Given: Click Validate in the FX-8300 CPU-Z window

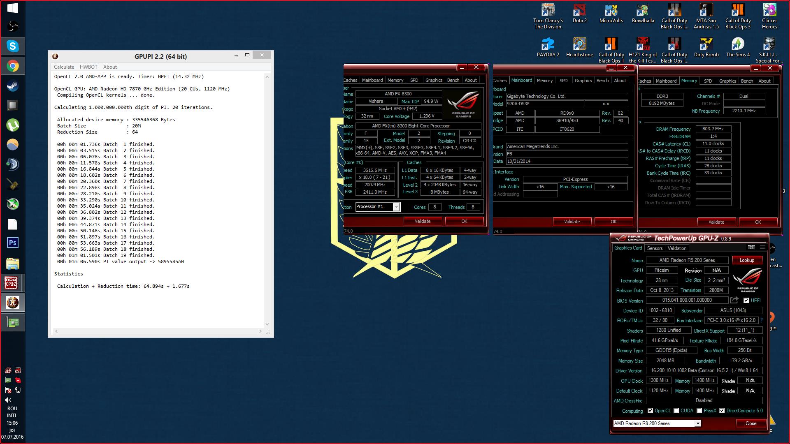Looking at the screenshot, I should (x=423, y=221).
